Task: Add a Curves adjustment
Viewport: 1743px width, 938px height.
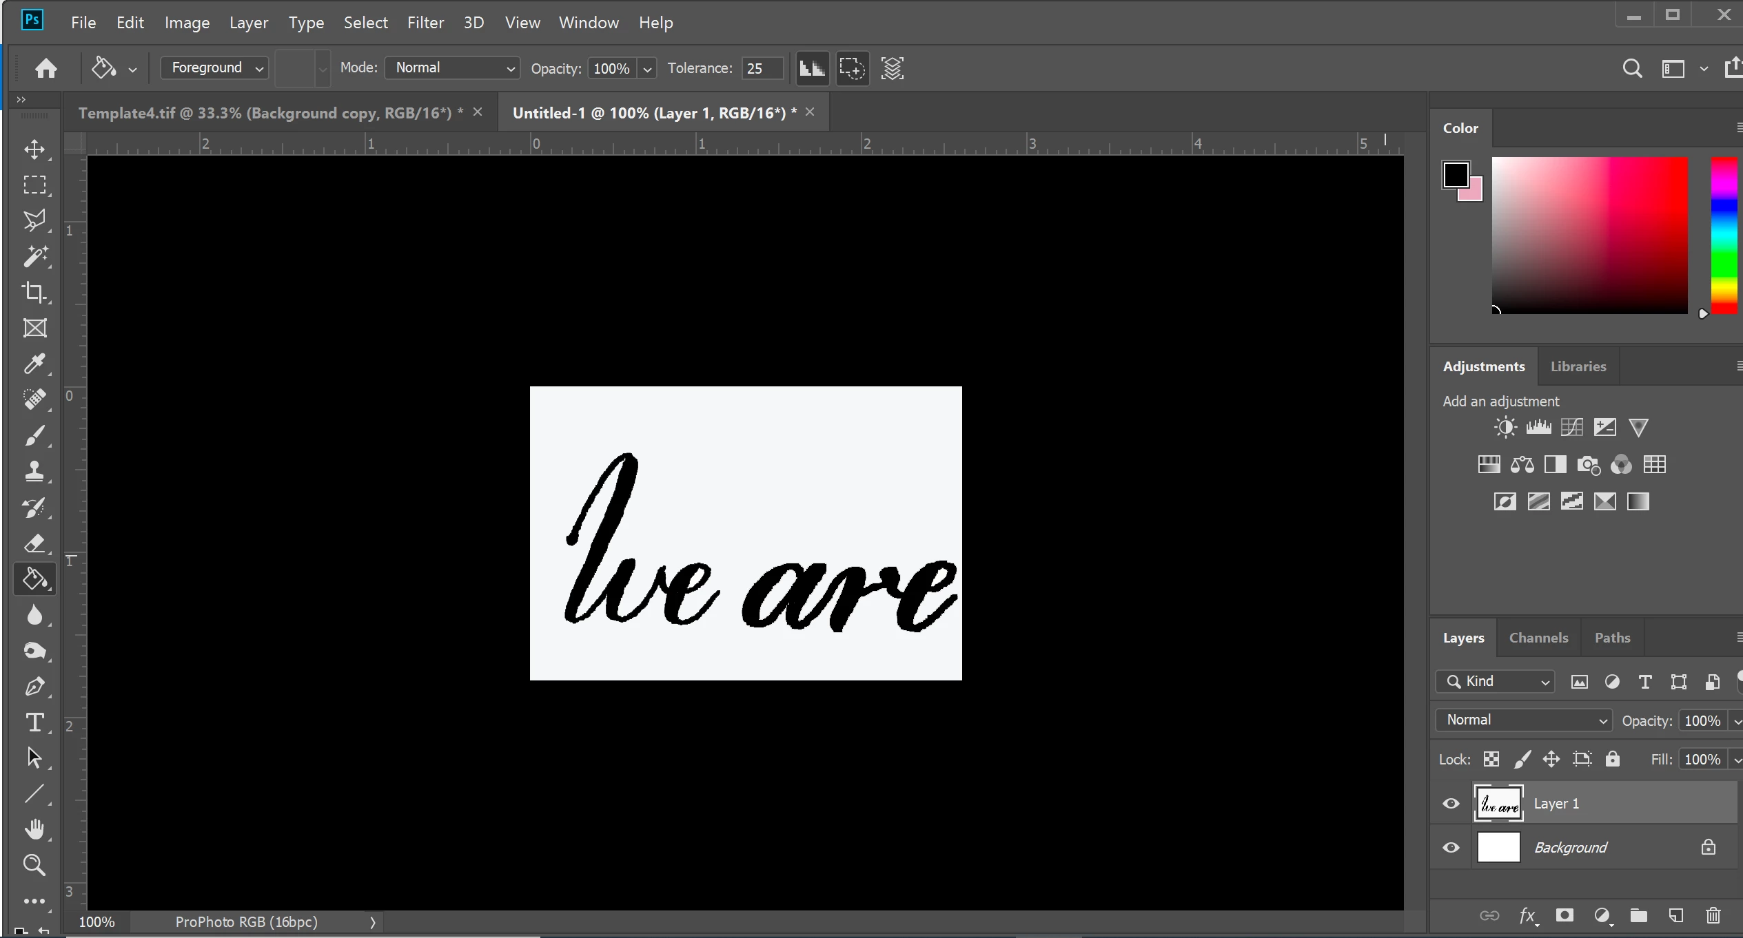Action: coord(1571,428)
